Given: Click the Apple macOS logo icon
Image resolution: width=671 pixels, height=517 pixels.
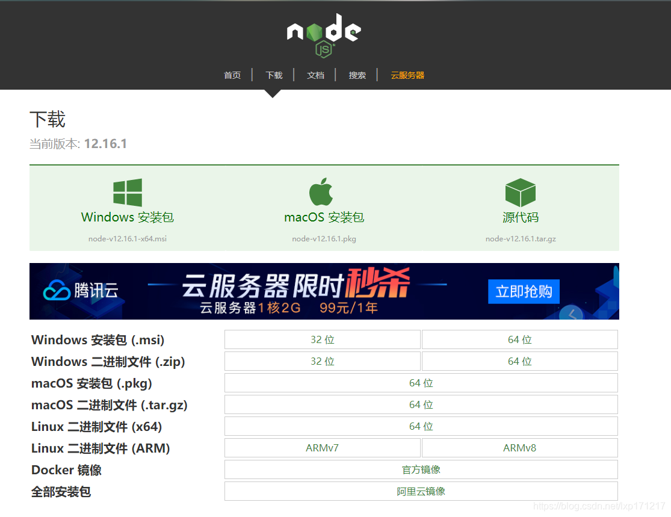Looking at the screenshot, I should coord(321,192).
